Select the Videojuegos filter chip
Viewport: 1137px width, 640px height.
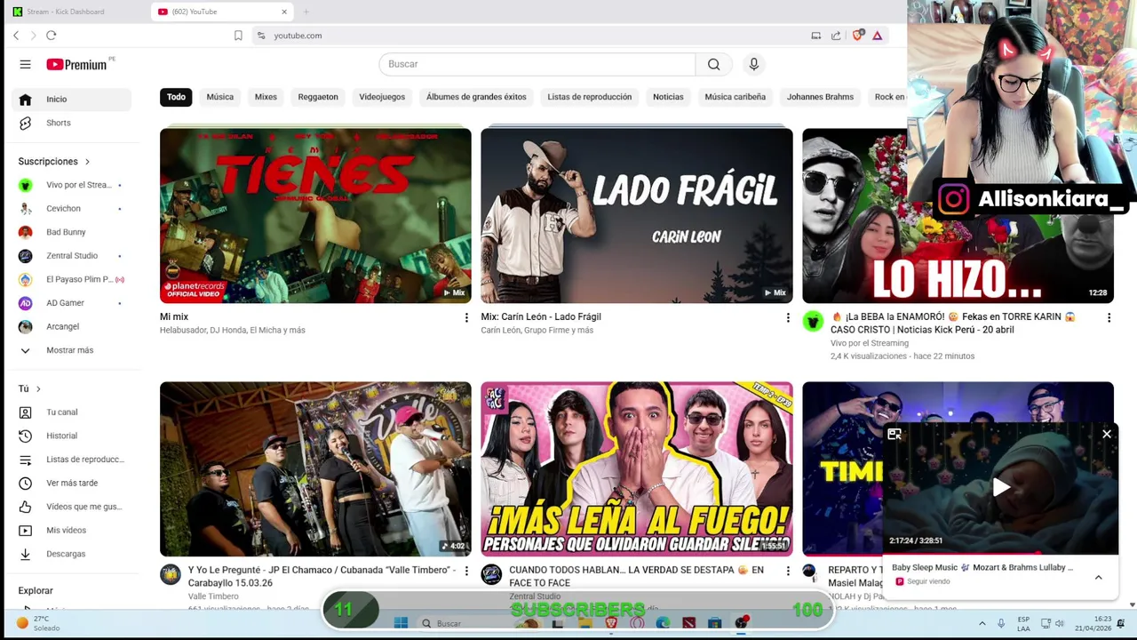click(382, 97)
